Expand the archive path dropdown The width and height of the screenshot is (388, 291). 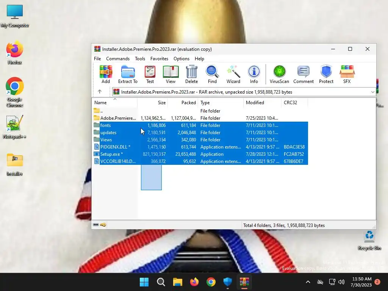(372, 92)
